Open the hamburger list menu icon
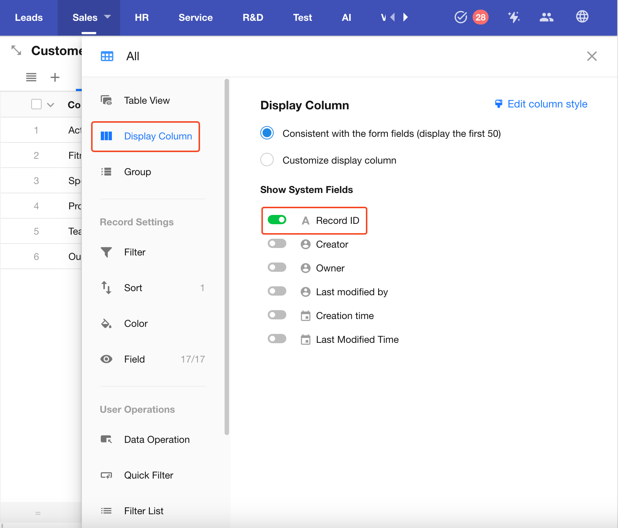 (31, 77)
